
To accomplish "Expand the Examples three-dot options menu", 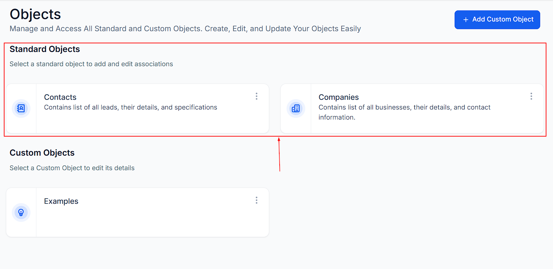I will 256,200.
